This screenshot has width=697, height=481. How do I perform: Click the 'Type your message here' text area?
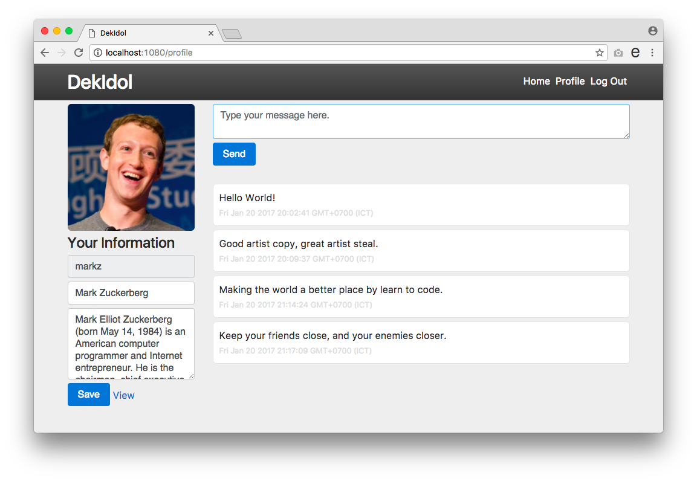(421, 121)
